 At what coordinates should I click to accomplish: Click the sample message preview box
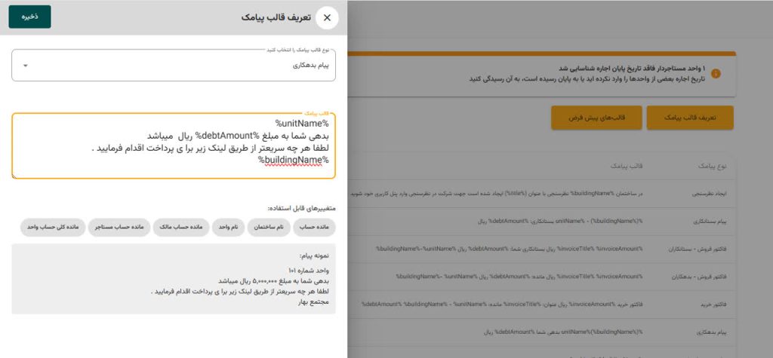pyautogui.click(x=174, y=278)
